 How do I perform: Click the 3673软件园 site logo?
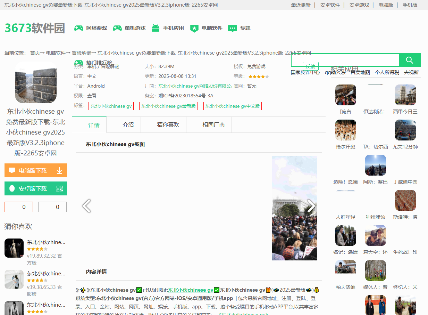coord(35,28)
